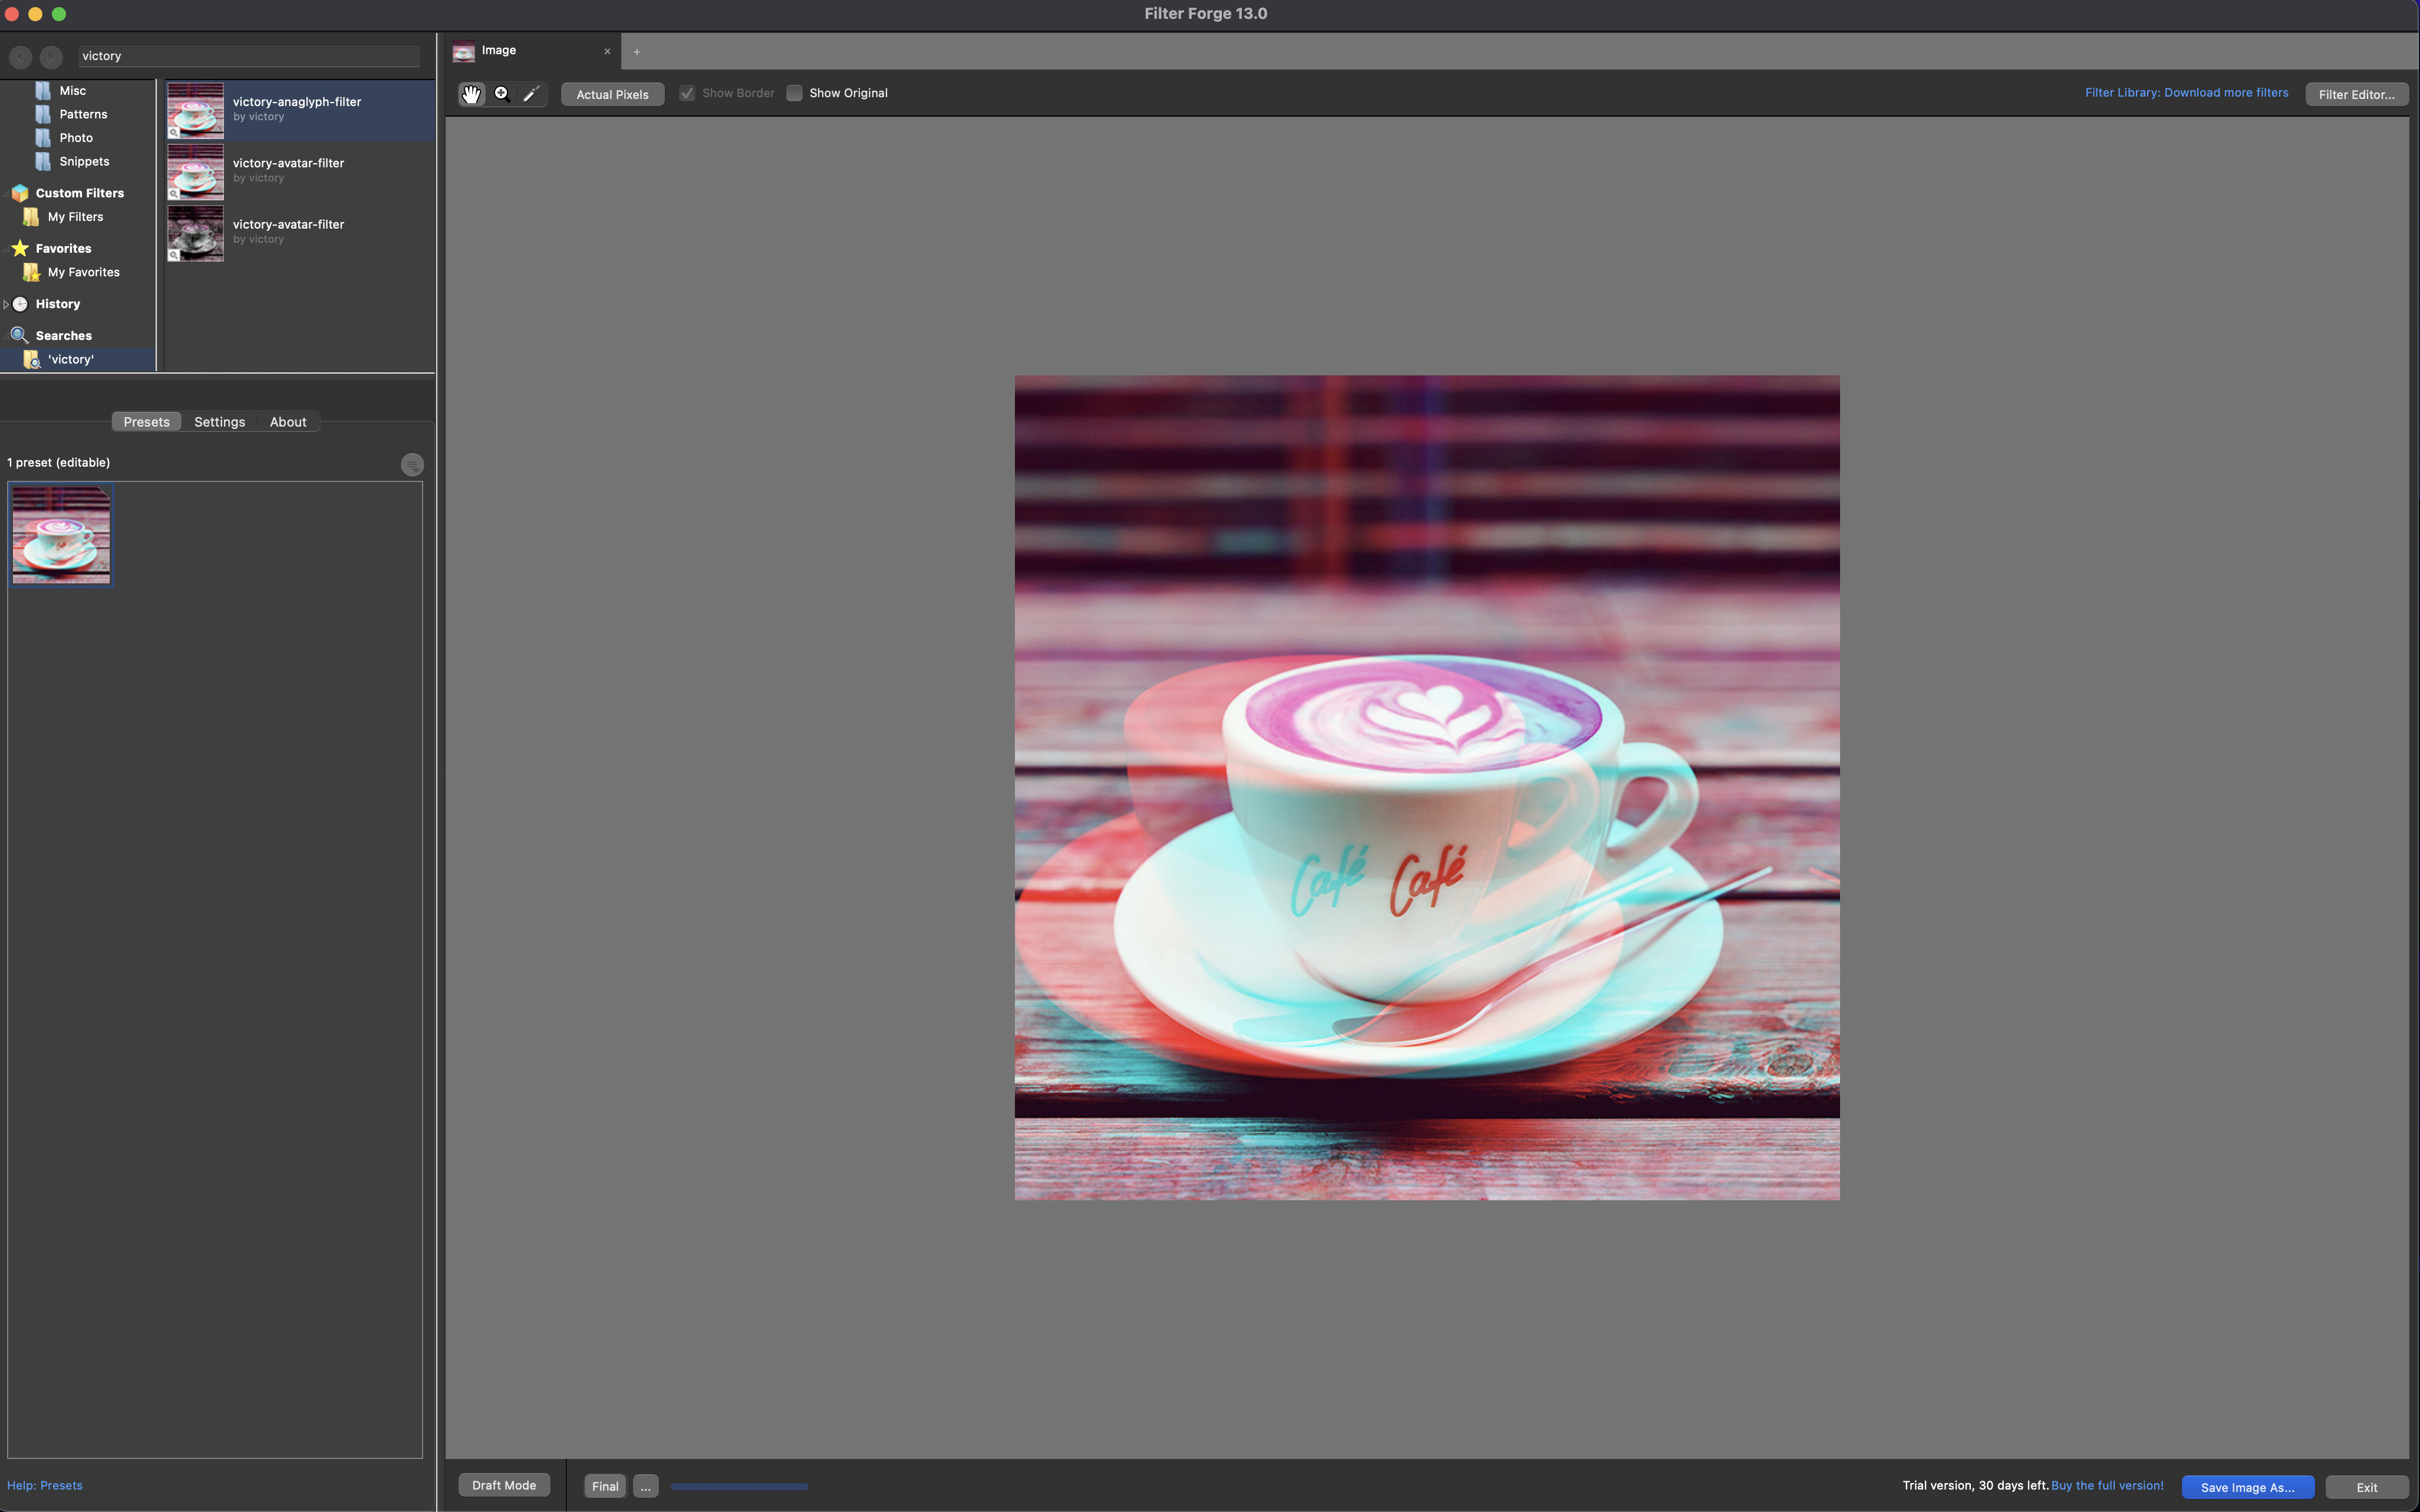The height and width of the screenshot is (1512, 2420).
Task: Click the forward navigation arrow
Action: (51, 57)
